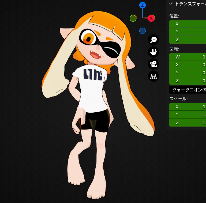The height and width of the screenshot is (203, 206).
Task: Switch perspective/orthographic with the grid icon
Action: tap(153, 76)
